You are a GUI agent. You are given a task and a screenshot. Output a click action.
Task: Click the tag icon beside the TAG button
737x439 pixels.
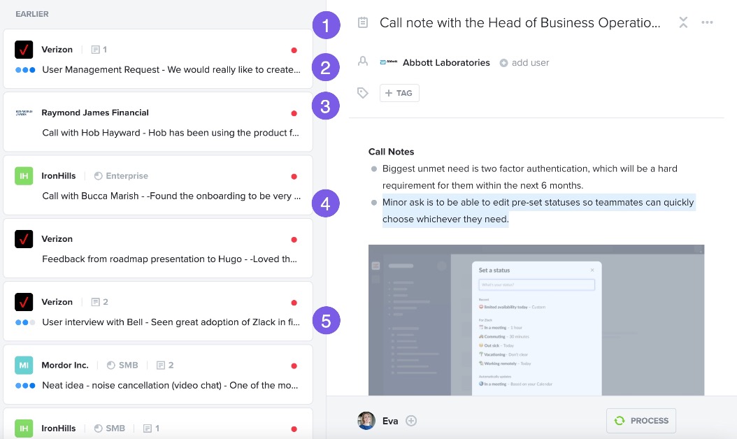pos(362,92)
